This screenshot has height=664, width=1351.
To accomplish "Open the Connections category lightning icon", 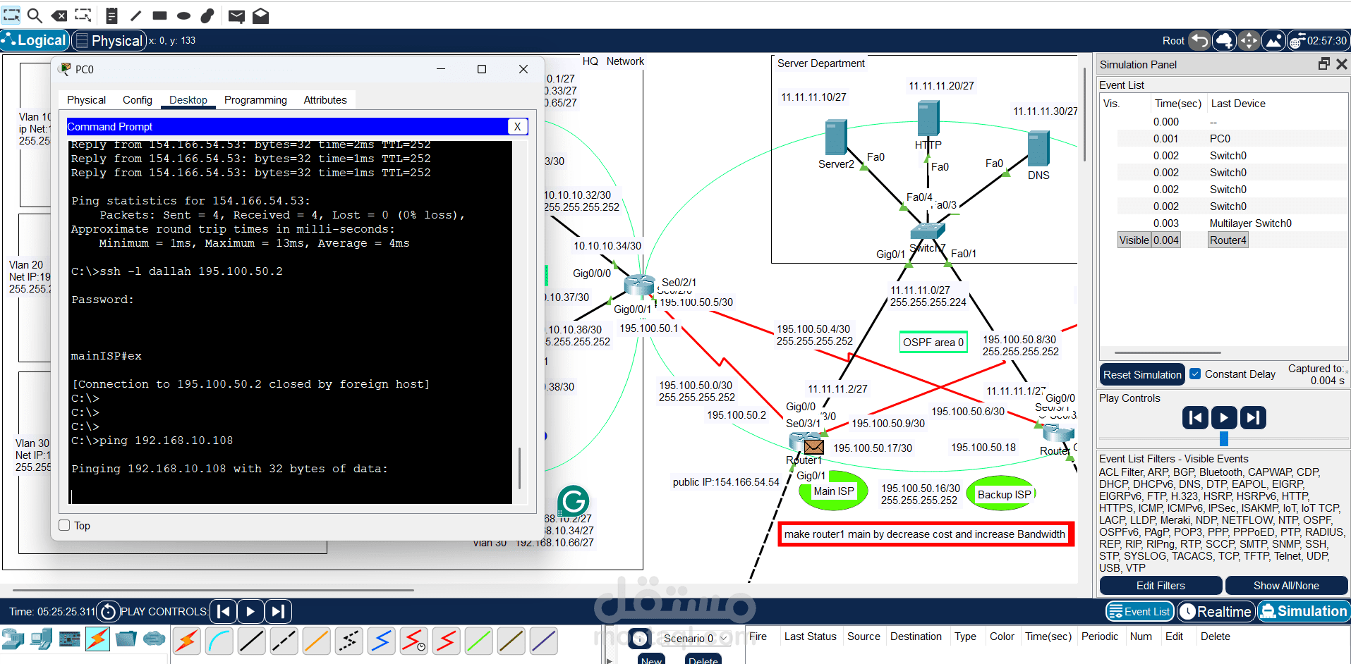I will [x=97, y=639].
